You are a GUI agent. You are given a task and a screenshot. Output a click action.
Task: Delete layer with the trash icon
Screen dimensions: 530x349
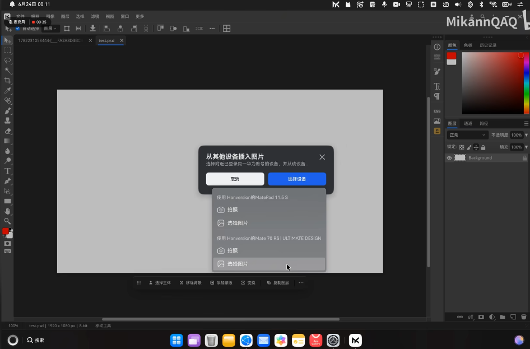[x=524, y=317]
